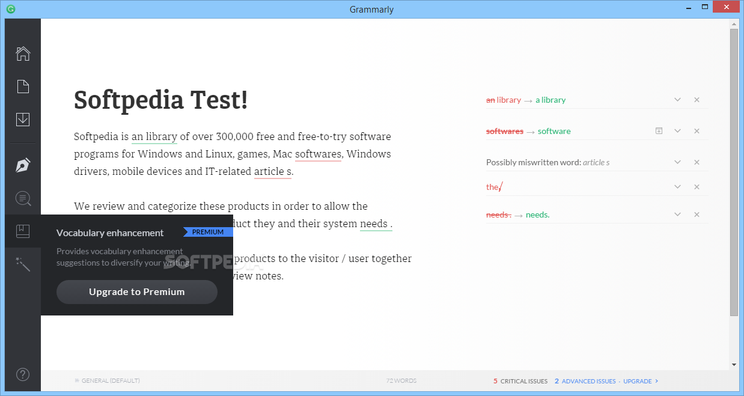The image size is (744, 396).
Task: Dismiss the 'the,' suggestion
Action: (x=697, y=187)
